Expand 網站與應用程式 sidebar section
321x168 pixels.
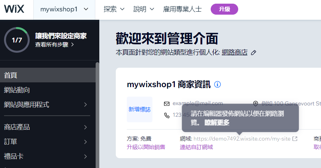[48, 105]
